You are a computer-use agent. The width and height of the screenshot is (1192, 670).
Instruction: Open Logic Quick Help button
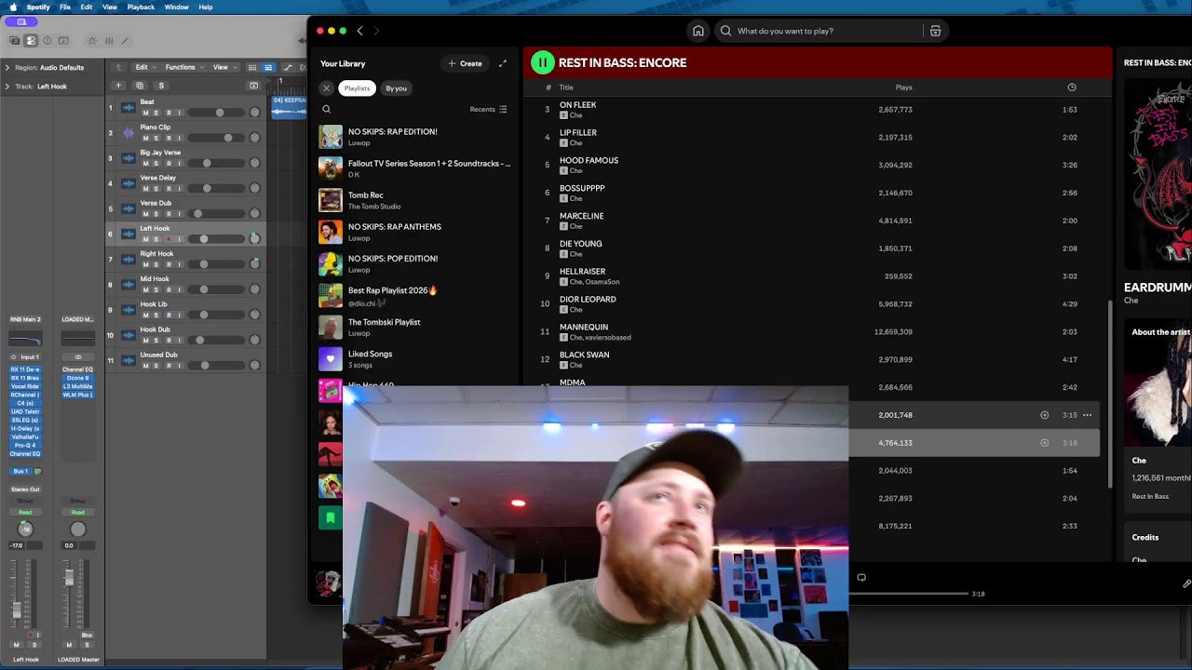pyautogui.click(x=47, y=41)
